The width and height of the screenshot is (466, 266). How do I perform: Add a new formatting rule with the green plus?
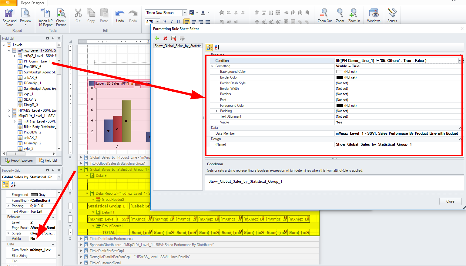click(x=157, y=38)
